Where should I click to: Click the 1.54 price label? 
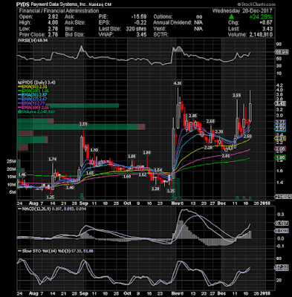coord(158,170)
